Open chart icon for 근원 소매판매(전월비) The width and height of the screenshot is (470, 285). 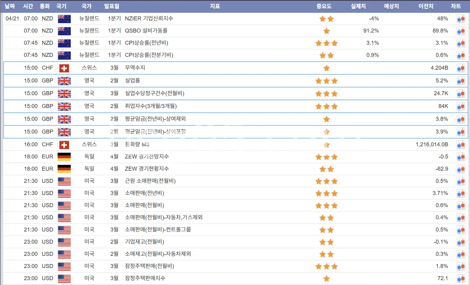click(x=461, y=181)
